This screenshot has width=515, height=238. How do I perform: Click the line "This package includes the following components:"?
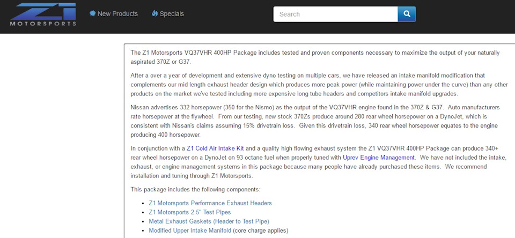coord(195,190)
